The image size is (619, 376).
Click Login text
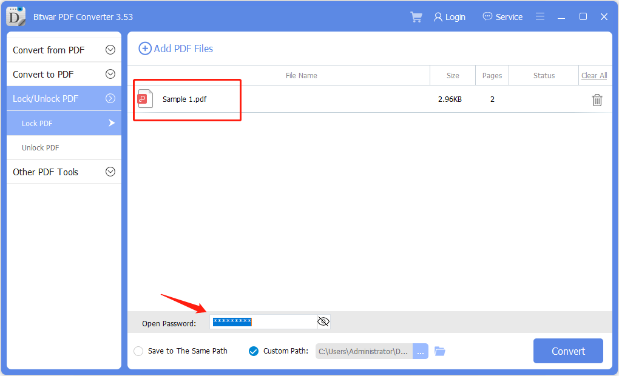point(455,17)
